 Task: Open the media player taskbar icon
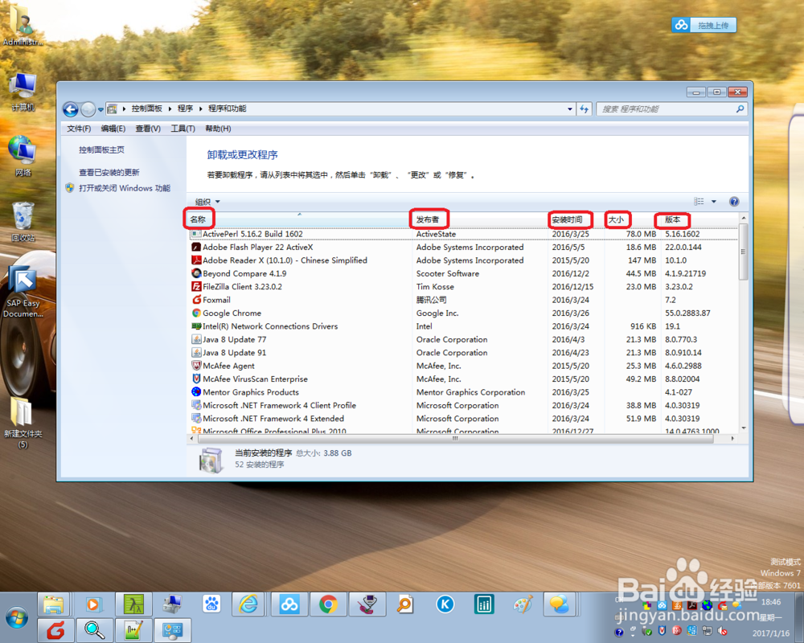(x=92, y=605)
